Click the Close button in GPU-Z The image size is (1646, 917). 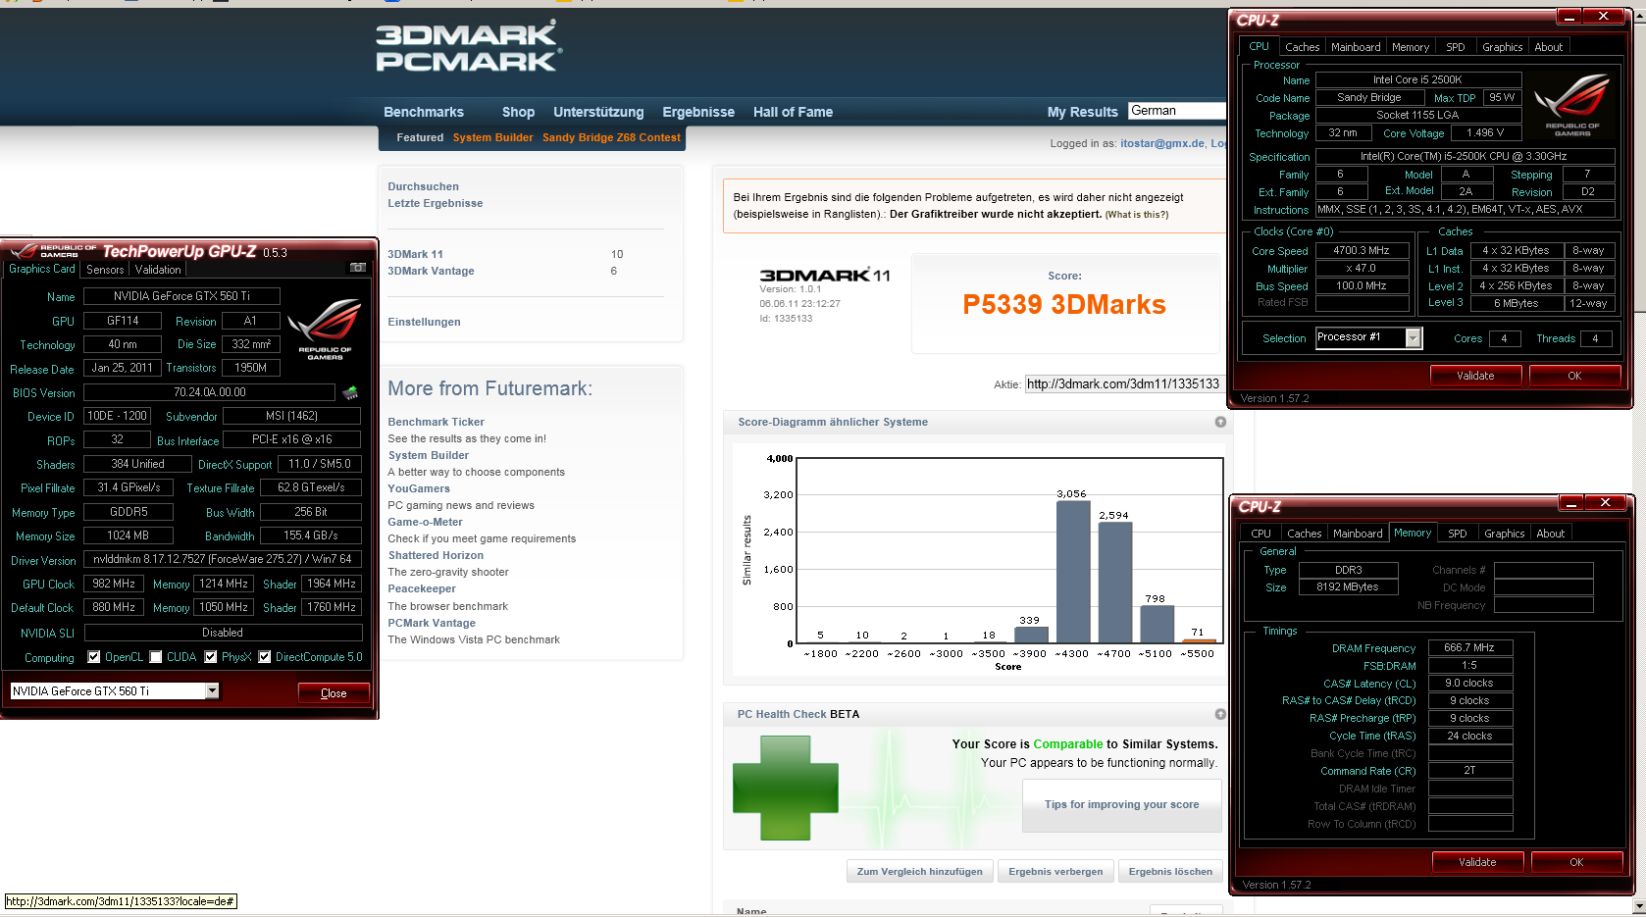point(334,693)
